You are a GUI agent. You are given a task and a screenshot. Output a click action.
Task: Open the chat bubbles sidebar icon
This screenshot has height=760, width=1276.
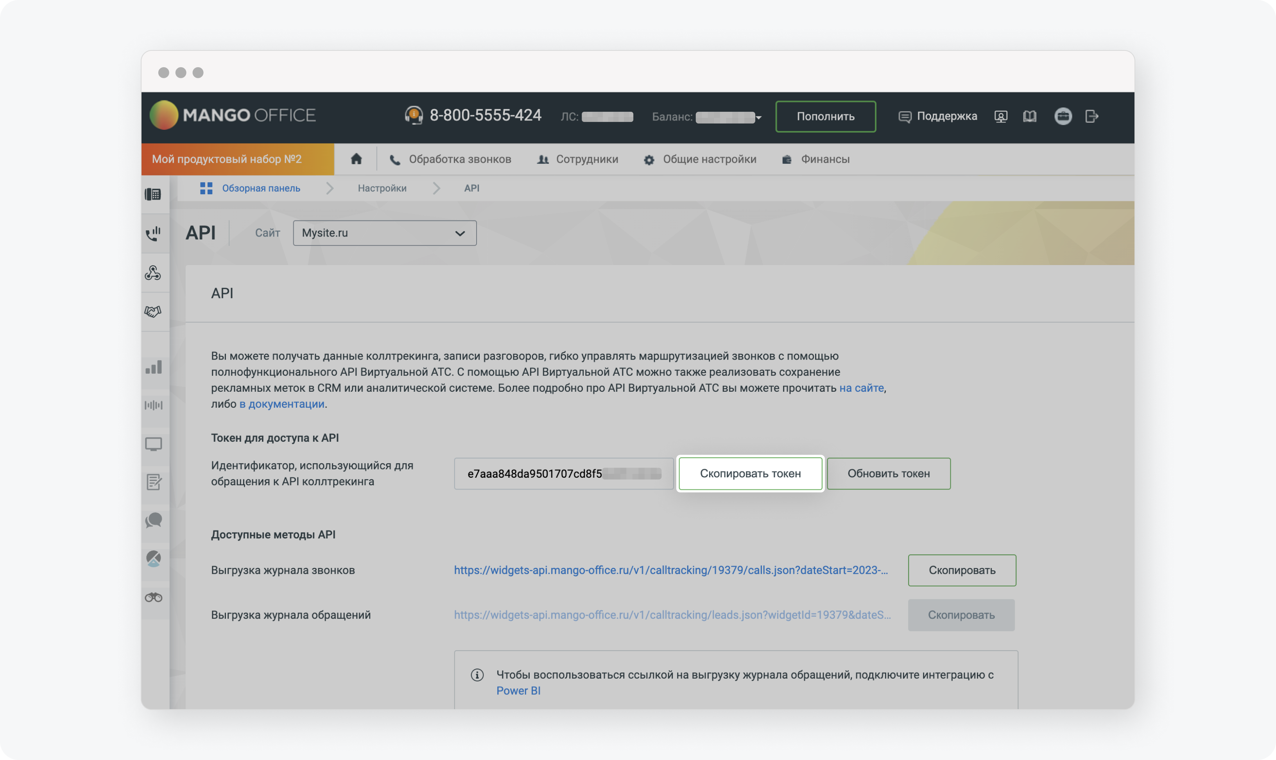154,520
